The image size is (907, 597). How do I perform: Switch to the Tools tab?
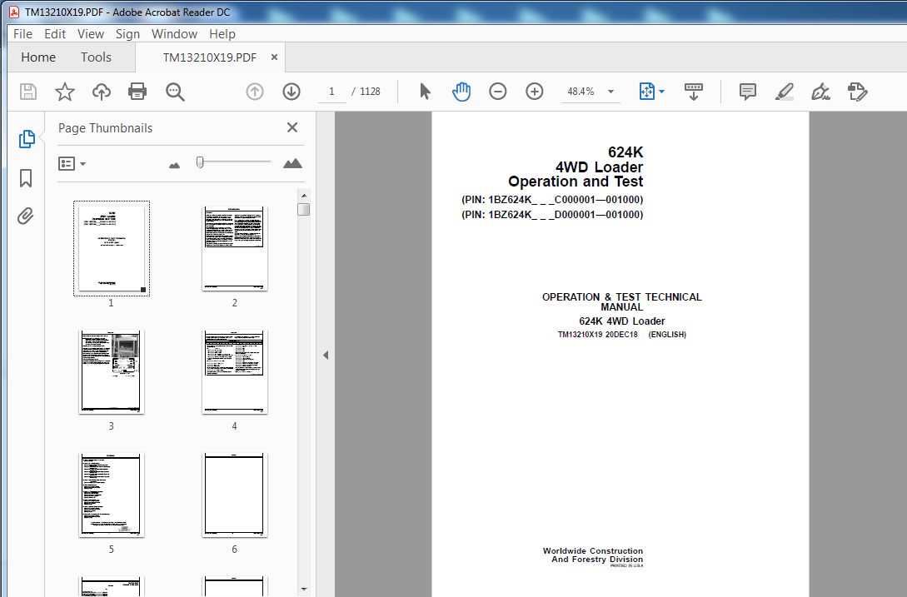(x=96, y=57)
